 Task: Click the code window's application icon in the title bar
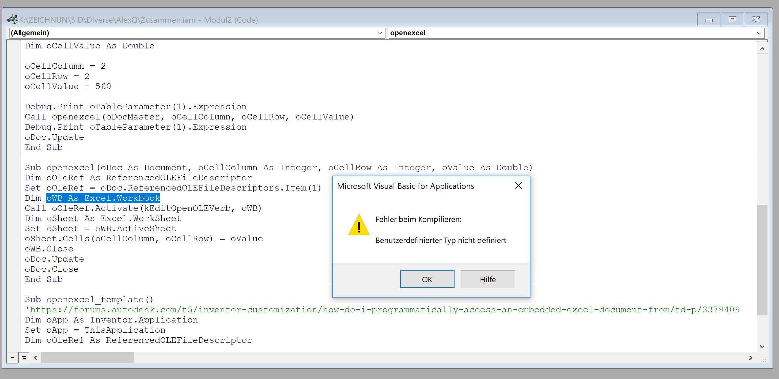[x=12, y=20]
